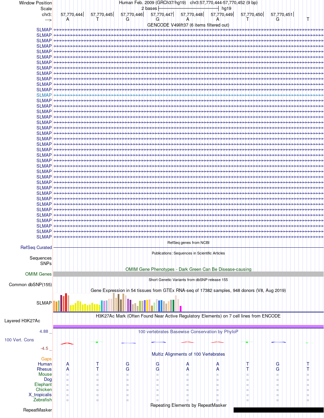Click the purple H3K27Ac signal bar
Image resolution: width=324 pixels, height=418 pixels.
[x=188, y=326]
